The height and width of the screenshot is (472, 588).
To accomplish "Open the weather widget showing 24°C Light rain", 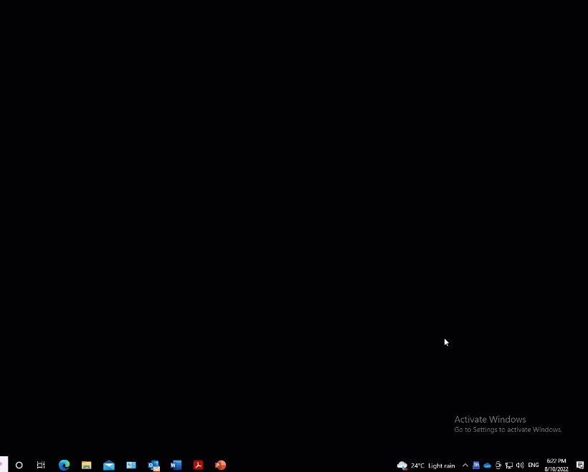I will [x=426, y=465].
